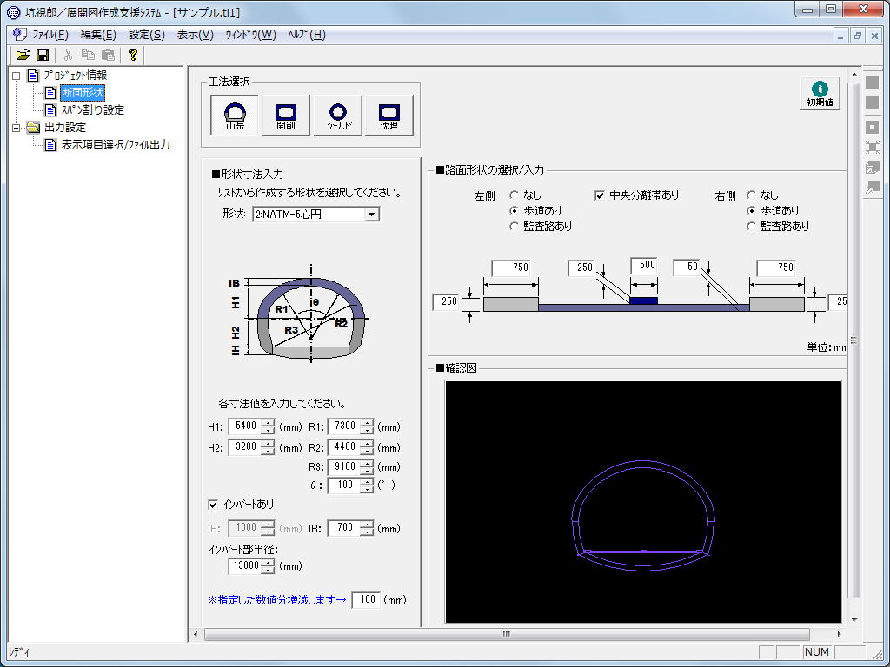The image size is (890, 667).
Task: Uncheck the インバートあり checkbox
Action: (x=213, y=505)
